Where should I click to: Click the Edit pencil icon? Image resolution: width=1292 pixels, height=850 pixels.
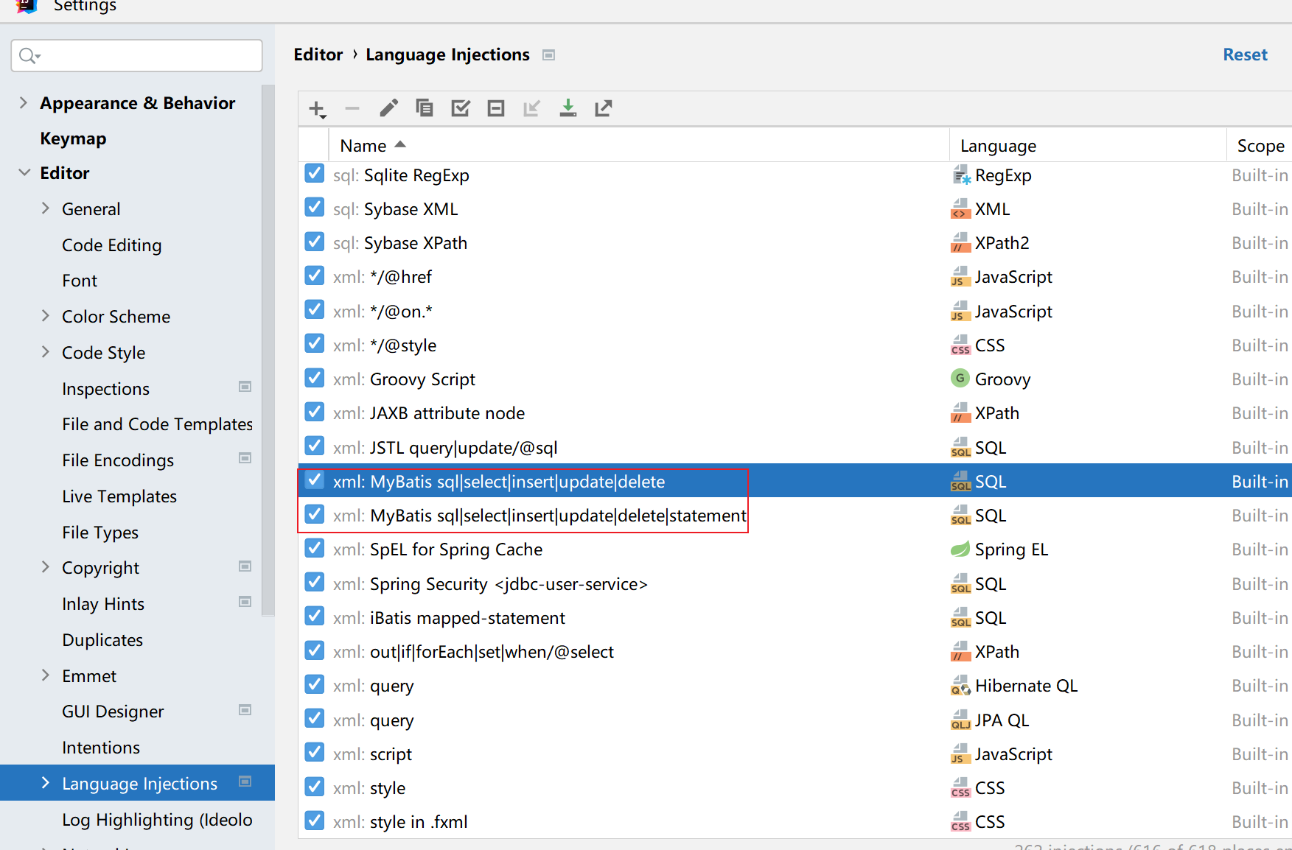pos(388,108)
